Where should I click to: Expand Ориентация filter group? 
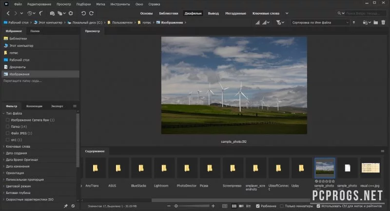click(4, 173)
